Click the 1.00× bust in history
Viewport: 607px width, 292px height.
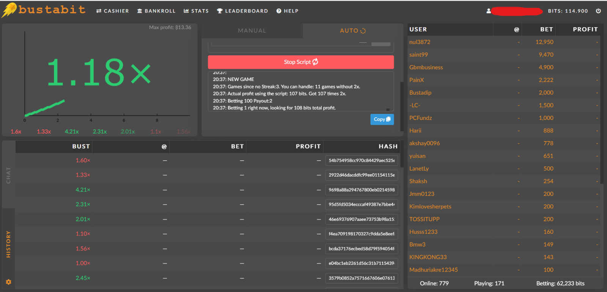83,263
